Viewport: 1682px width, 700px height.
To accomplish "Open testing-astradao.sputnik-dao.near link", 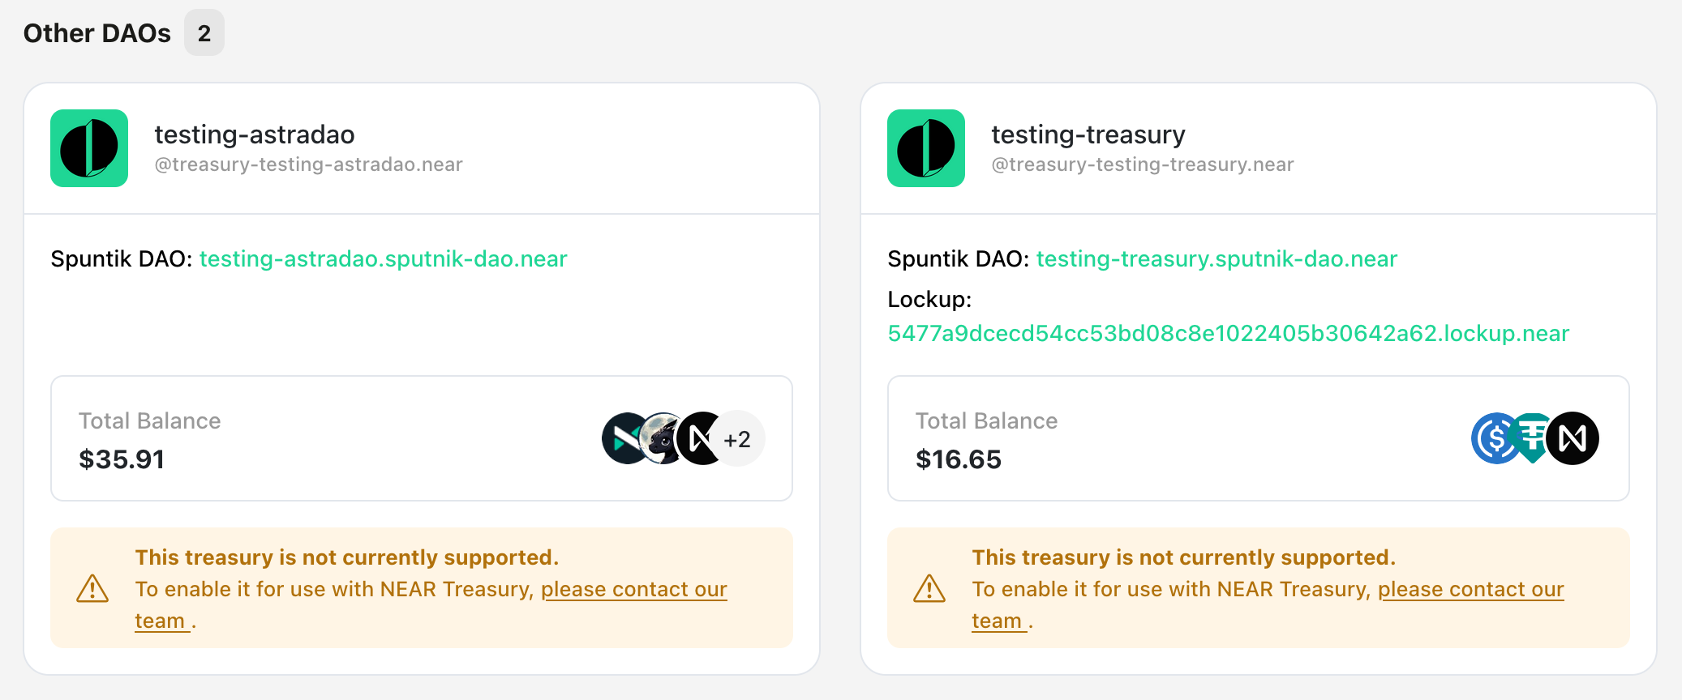I will pyautogui.click(x=383, y=259).
